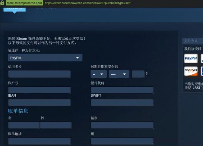Image resolution: width=203 pixels, height=146 pixels.
Task: Click the 信用卡号 input field
Action: pos(40,74)
